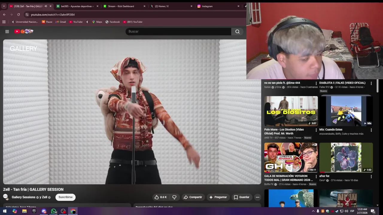The width and height of the screenshot is (383, 215).
Task: Open the Facebook bookmark
Action: (x=113, y=22)
